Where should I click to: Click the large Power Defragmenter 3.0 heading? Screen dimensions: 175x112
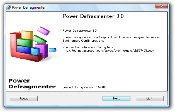[93, 16]
